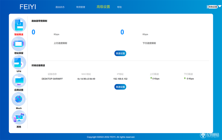Click the copyright footer text
The width and height of the screenshot is (222, 140).
coord(111,137)
